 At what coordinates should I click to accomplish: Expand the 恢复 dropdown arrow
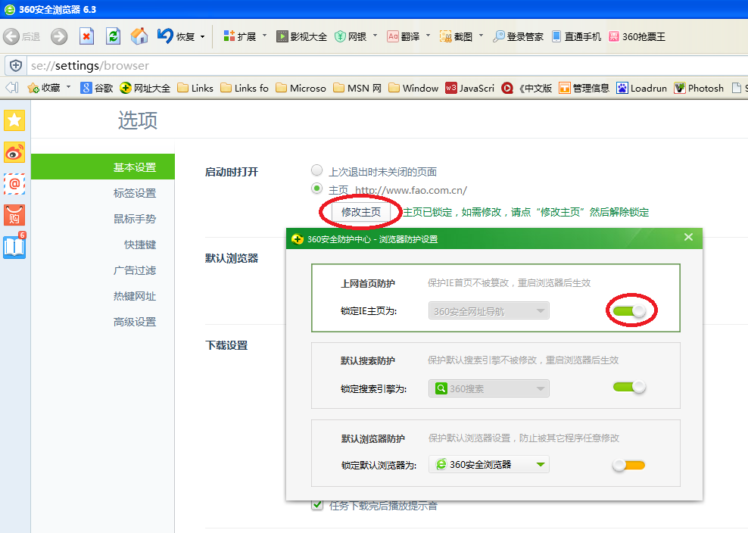(203, 37)
